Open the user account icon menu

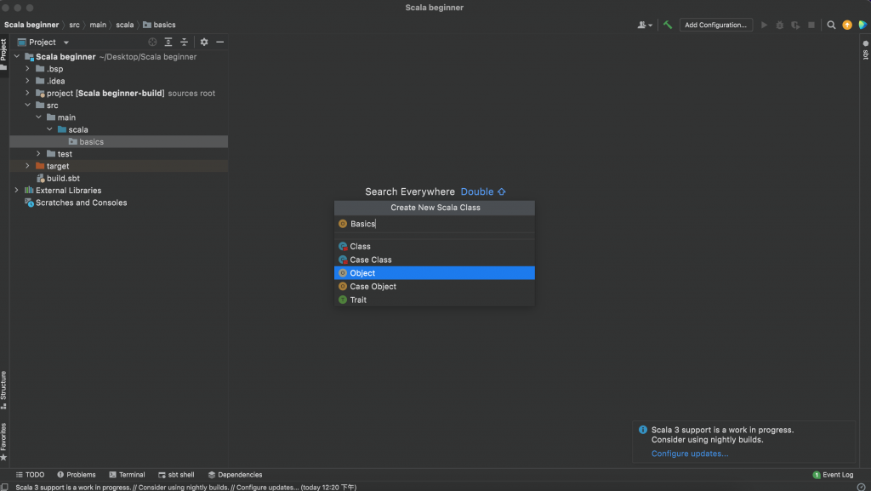(645, 25)
